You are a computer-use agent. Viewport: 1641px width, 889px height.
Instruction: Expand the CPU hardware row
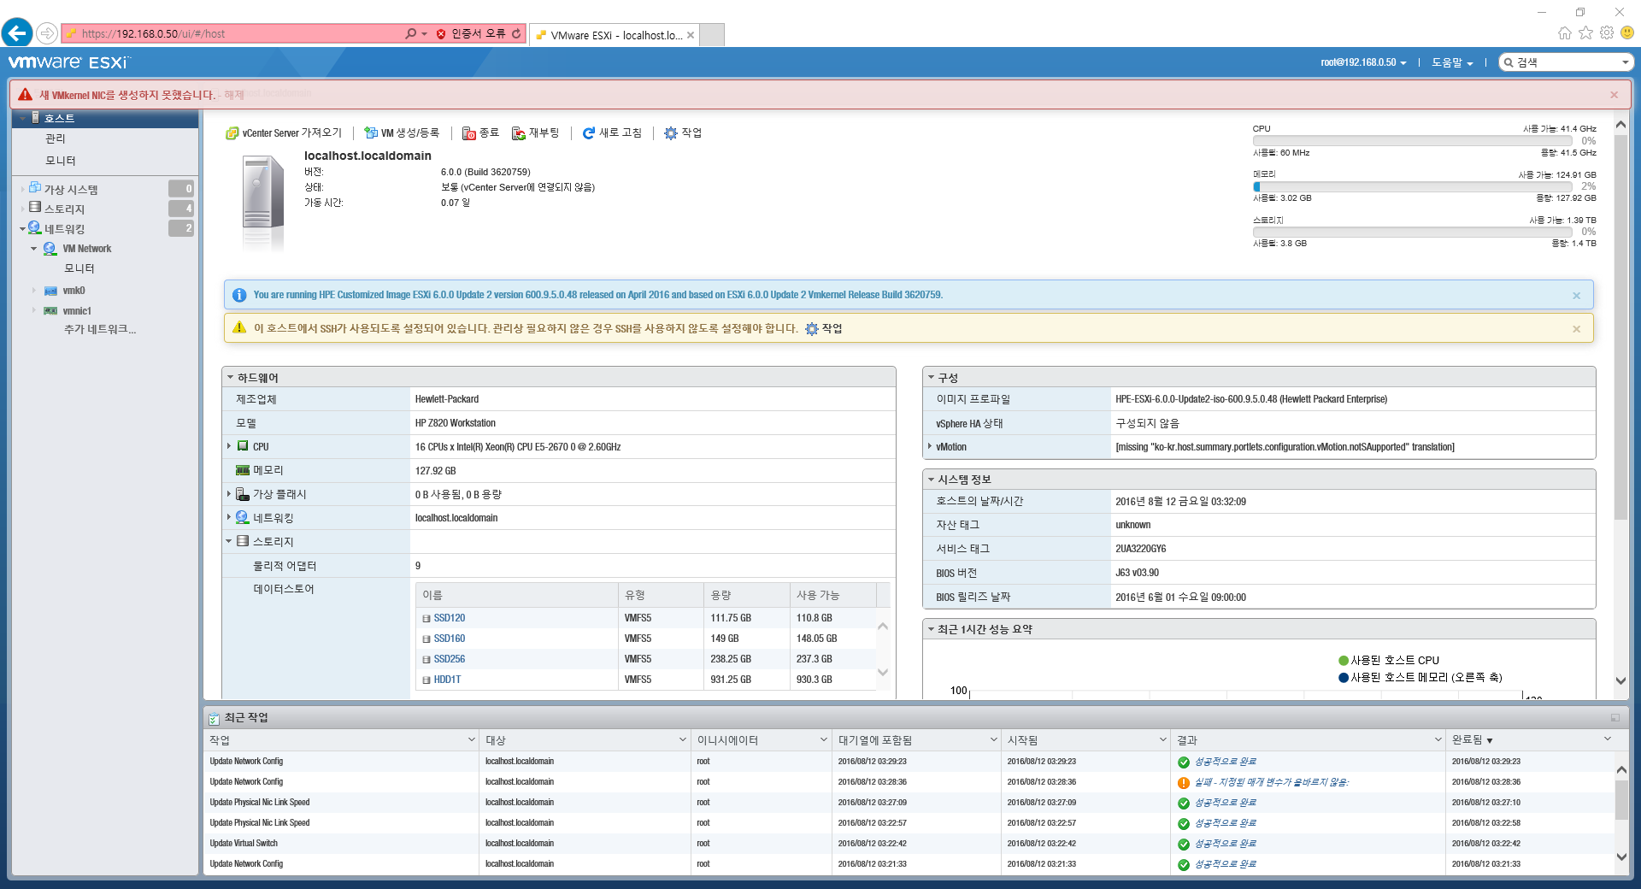click(x=229, y=446)
